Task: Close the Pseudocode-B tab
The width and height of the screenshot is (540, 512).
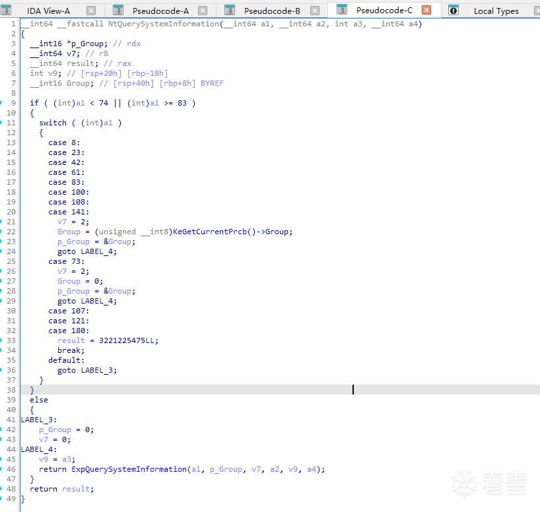Action: (x=315, y=11)
